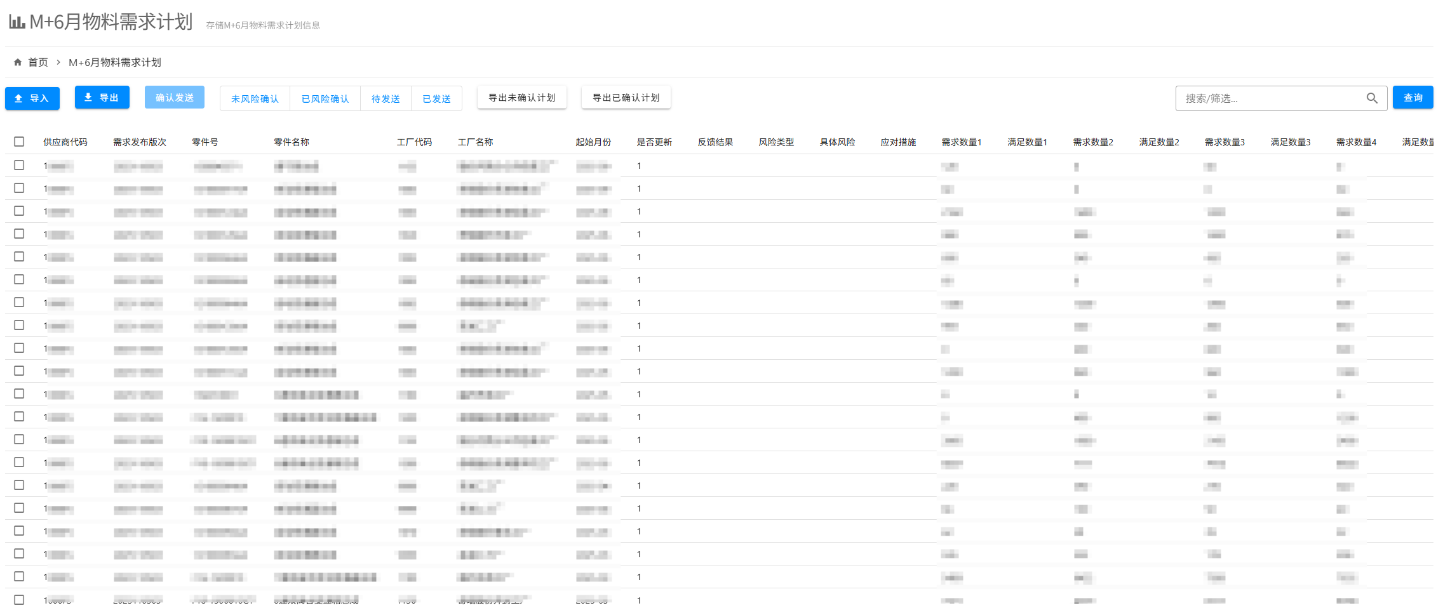Switch to the 未风险确认 tab
1443x608 pixels.
pyautogui.click(x=255, y=99)
